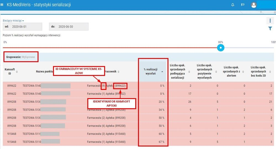The image size is (276, 149).
Task: Click the 'do' end date field
Action: [69, 27]
